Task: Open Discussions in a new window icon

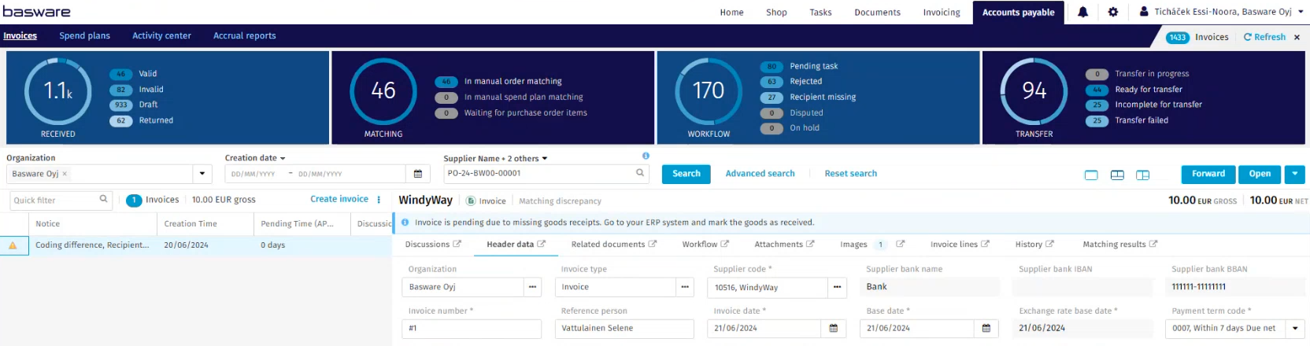Action: point(457,245)
